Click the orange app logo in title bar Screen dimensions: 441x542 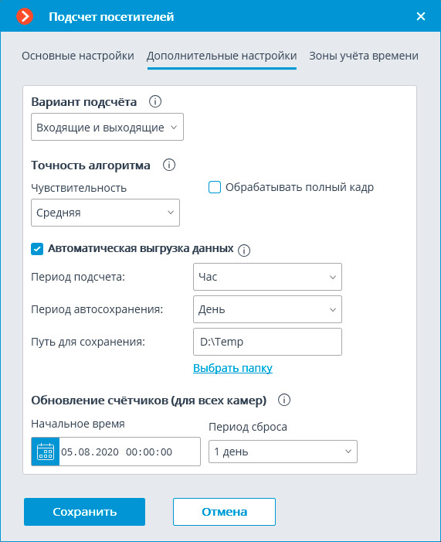click(x=25, y=16)
